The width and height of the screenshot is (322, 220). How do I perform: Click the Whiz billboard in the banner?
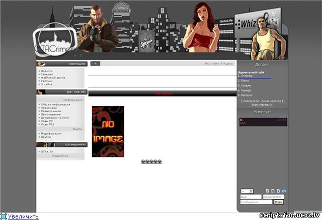(249, 24)
